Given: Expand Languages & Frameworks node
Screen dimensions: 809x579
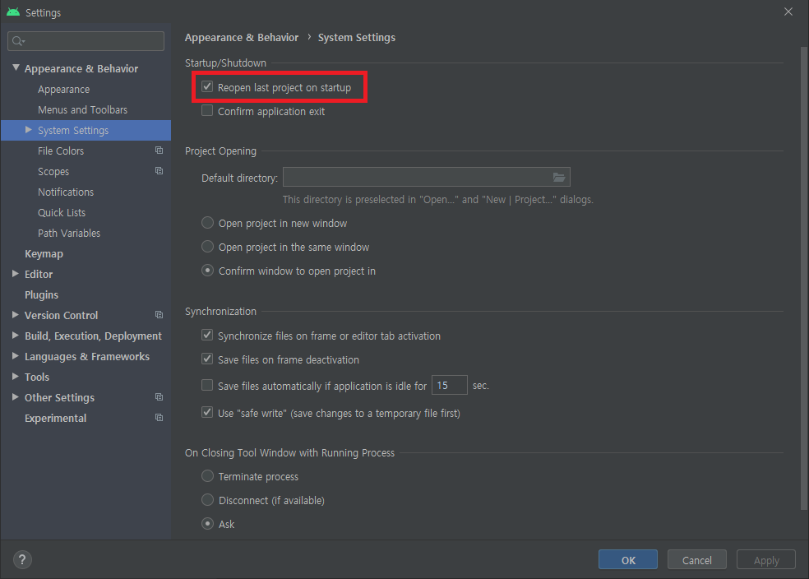Looking at the screenshot, I should point(16,356).
